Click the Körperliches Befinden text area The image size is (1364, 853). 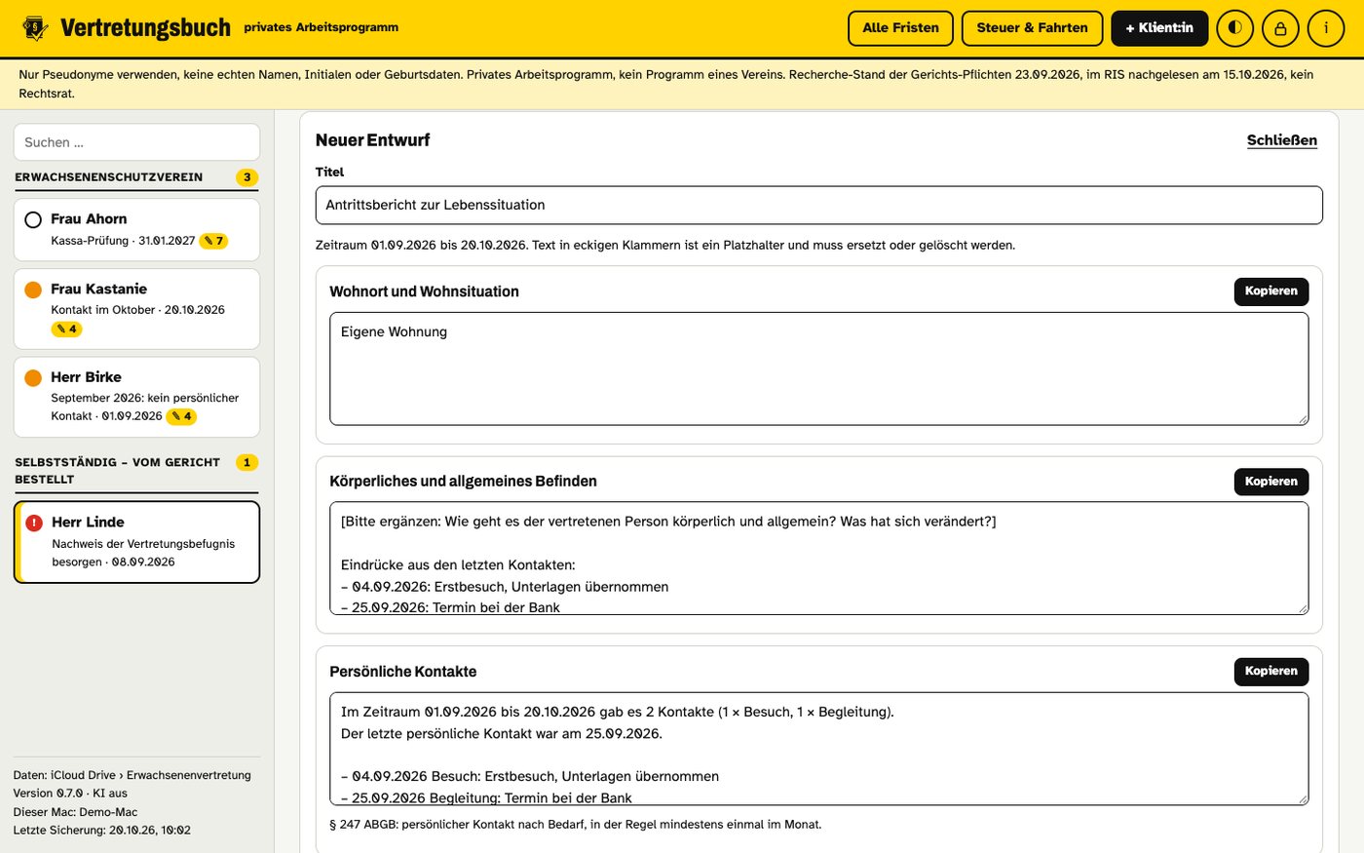818,559
